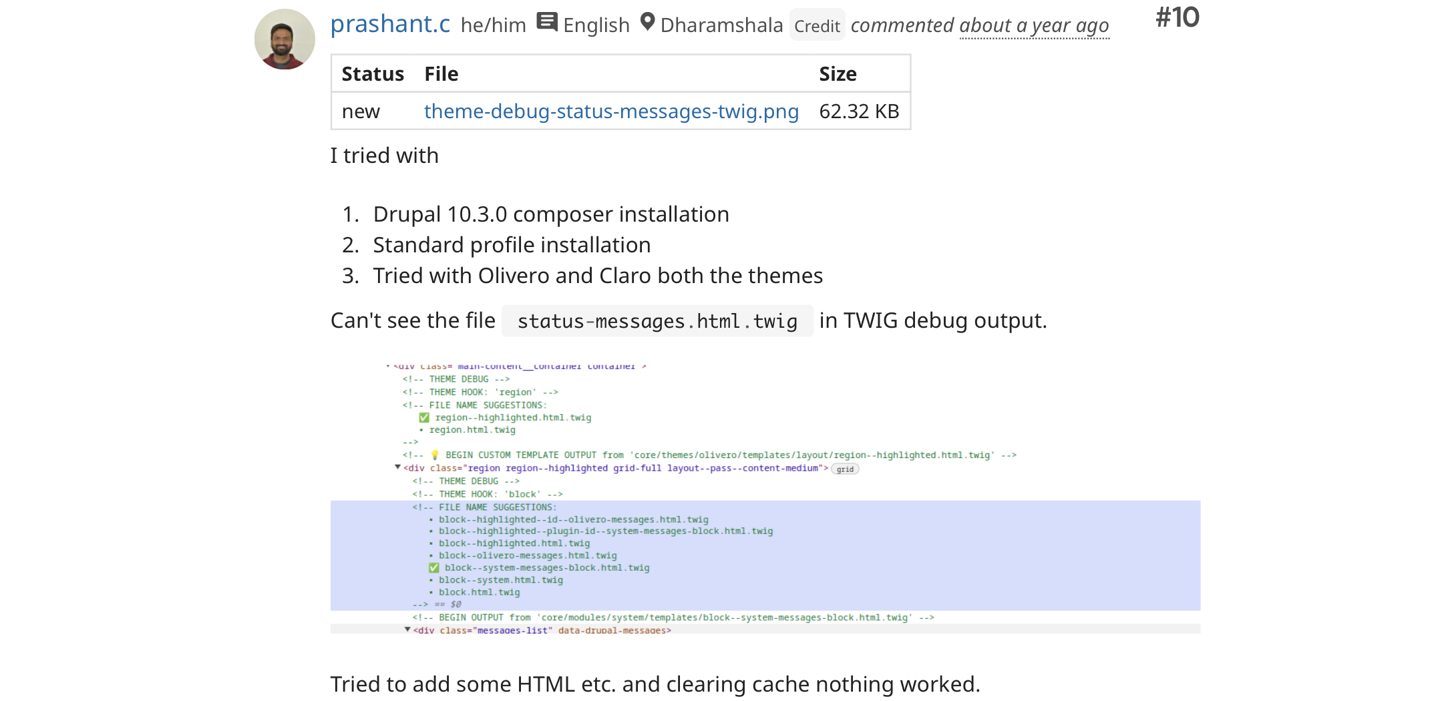Collapse the main-content__container div arrow
The height and width of the screenshot is (701, 1434).
[388, 366]
